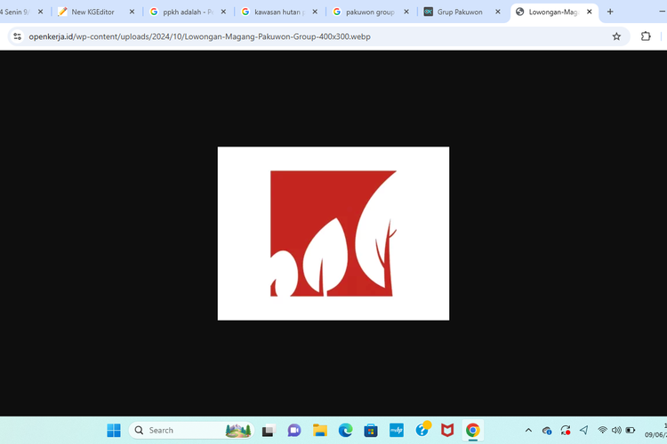View site information icon in address bar
This screenshot has height=444, width=667.
point(18,36)
